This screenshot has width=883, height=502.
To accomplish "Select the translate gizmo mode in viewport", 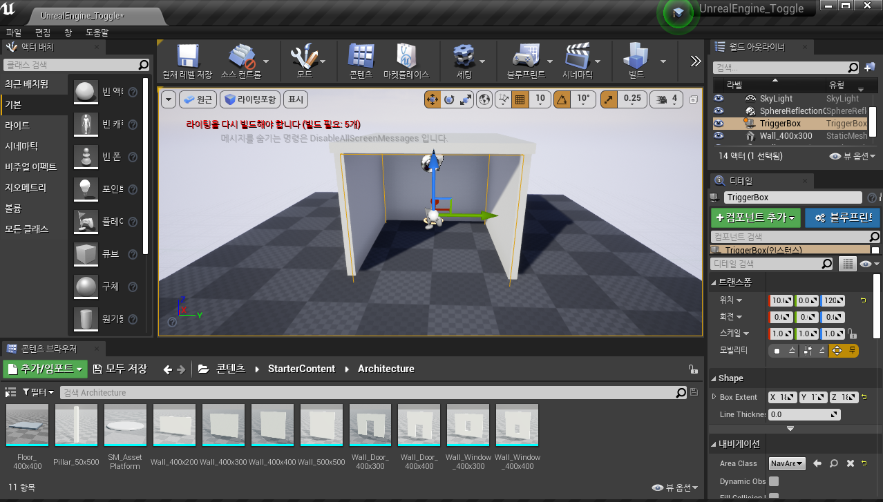I will pos(433,99).
